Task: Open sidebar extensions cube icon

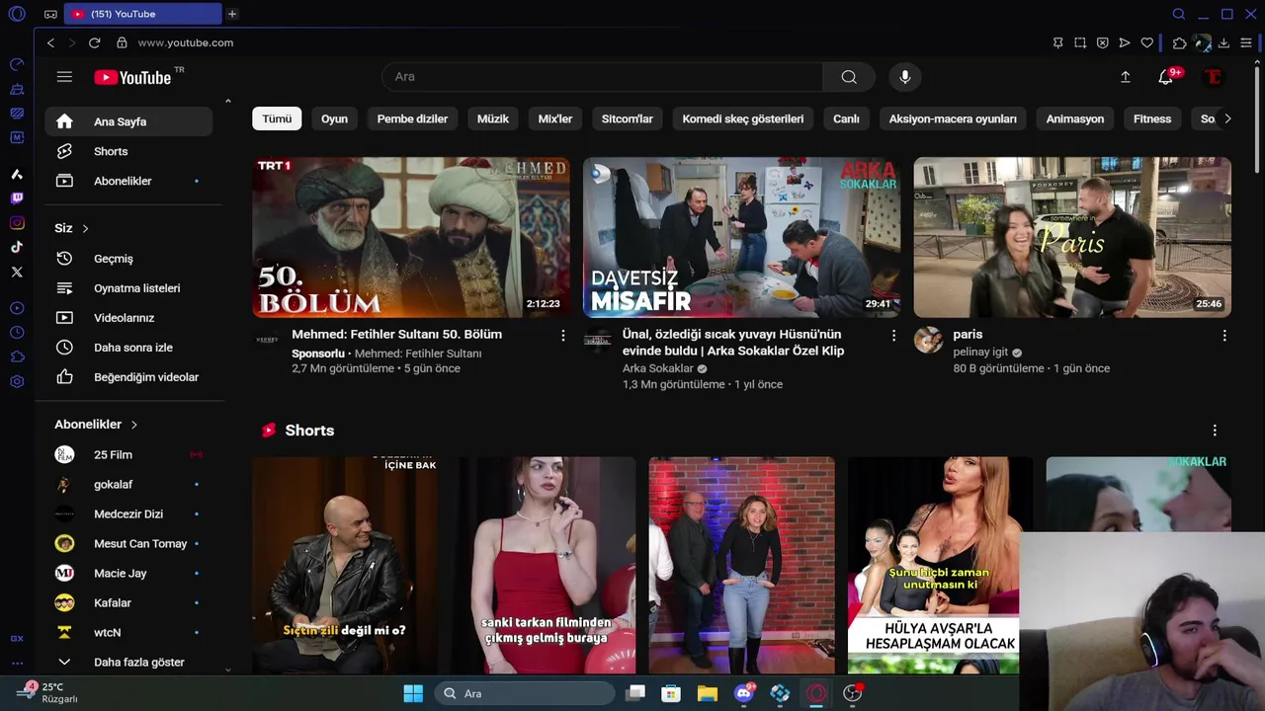Action: pos(17,356)
